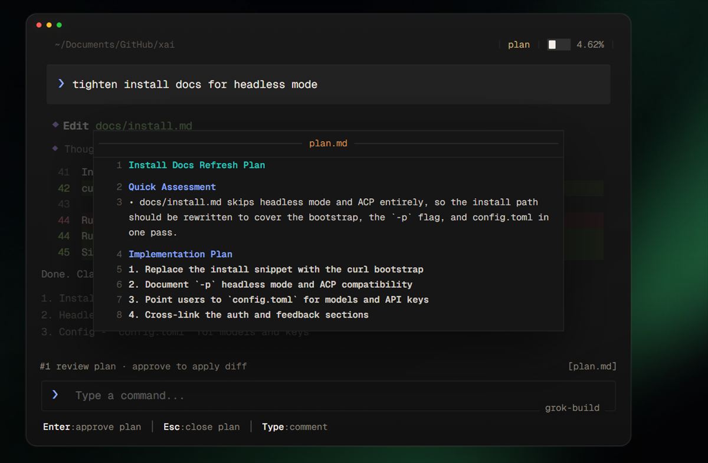The image size is (708, 463).
Task: Click the 'Quick Assessment' heading
Action: (172, 187)
